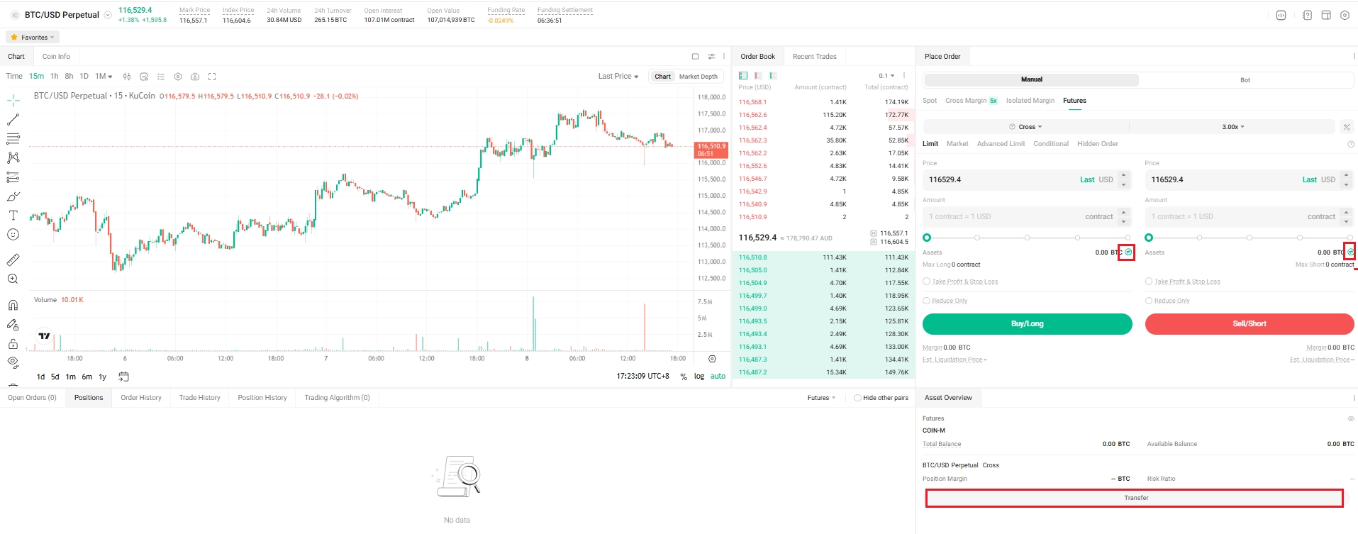Viewport: 1358px width, 534px height.
Task: Open the Last Price dropdown
Action: 618,77
